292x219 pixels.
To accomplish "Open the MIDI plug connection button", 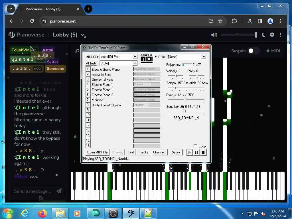I will click(x=273, y=51).
